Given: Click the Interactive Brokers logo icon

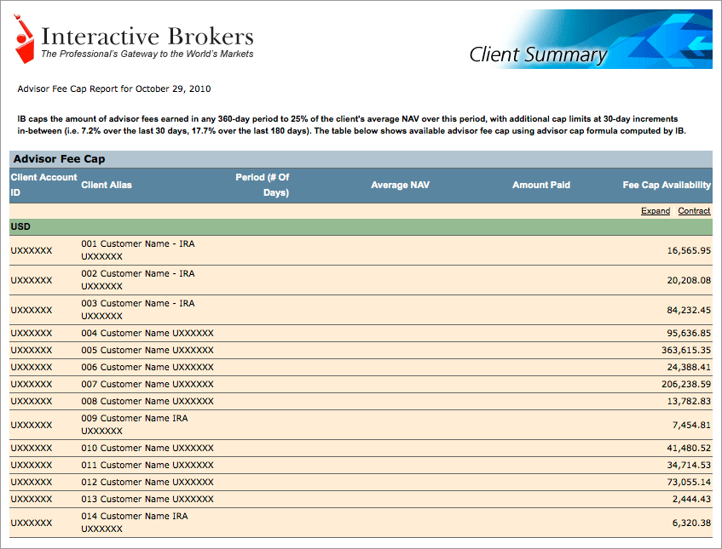Looking at the screenshot, I should coord(24,39).
